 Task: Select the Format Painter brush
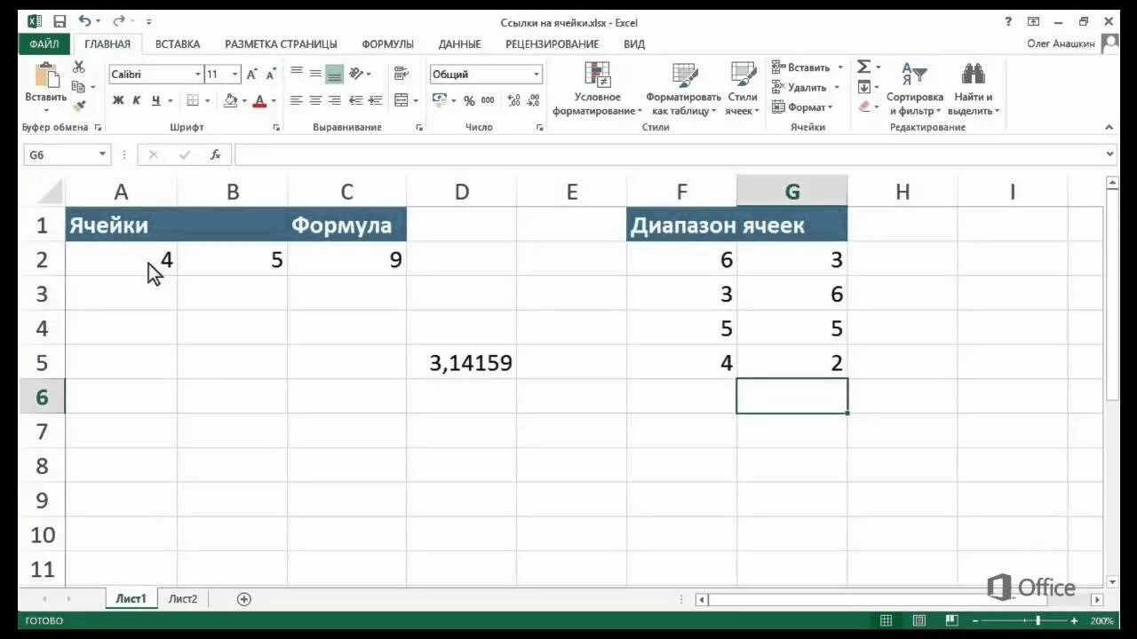click(x=78, y=106)
